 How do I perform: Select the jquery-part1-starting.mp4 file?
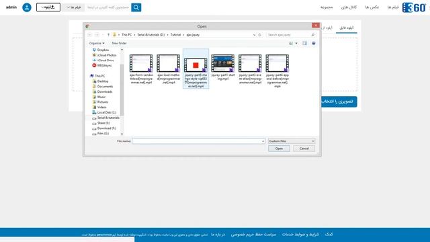click(223, 67)
